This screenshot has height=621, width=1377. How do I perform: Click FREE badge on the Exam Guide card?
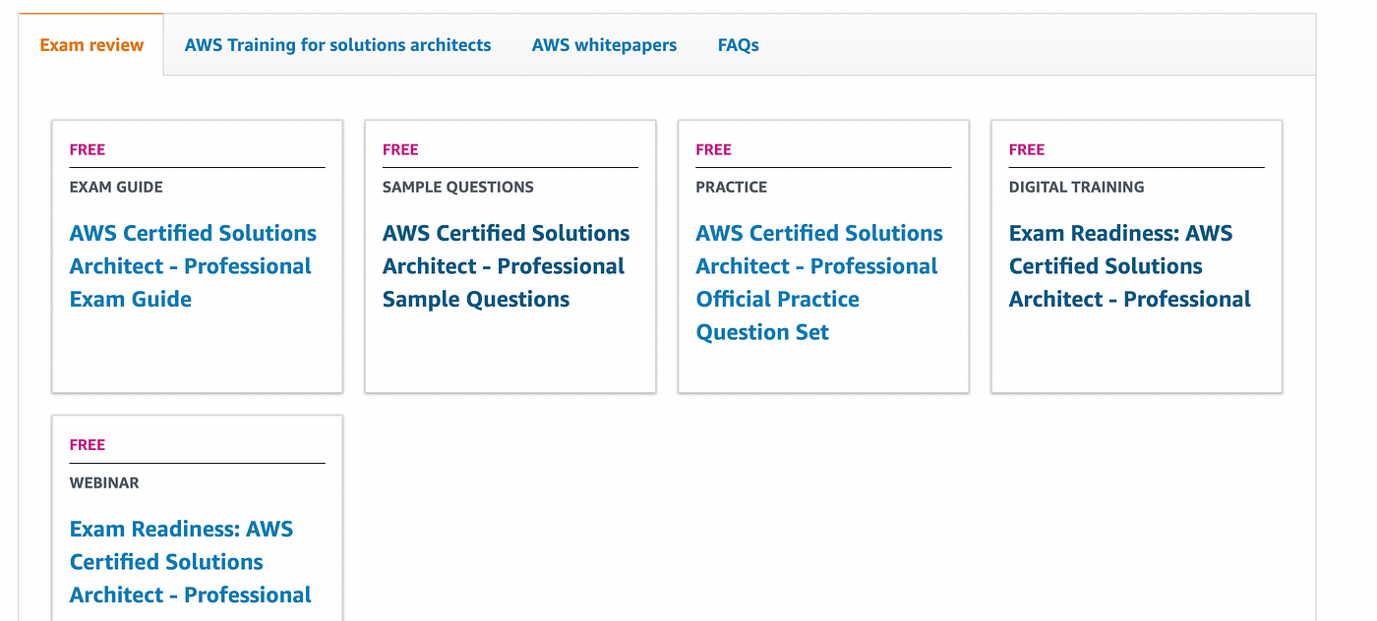88,149
